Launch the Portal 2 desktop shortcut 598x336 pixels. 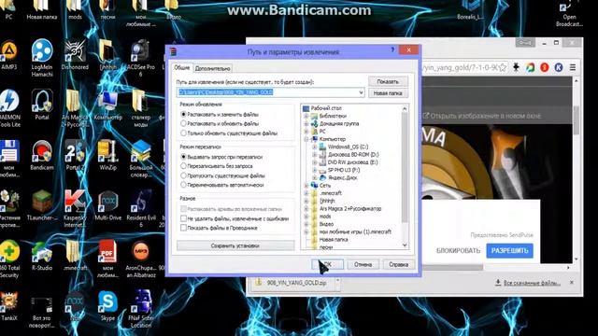pos(75,155)
